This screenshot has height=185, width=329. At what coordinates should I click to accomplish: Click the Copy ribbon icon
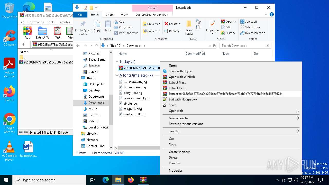coord(97,26)
